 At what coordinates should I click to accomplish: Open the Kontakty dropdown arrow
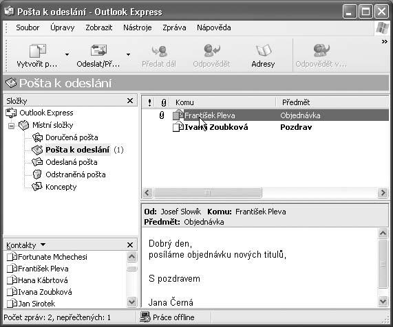(x=43, y=245)
